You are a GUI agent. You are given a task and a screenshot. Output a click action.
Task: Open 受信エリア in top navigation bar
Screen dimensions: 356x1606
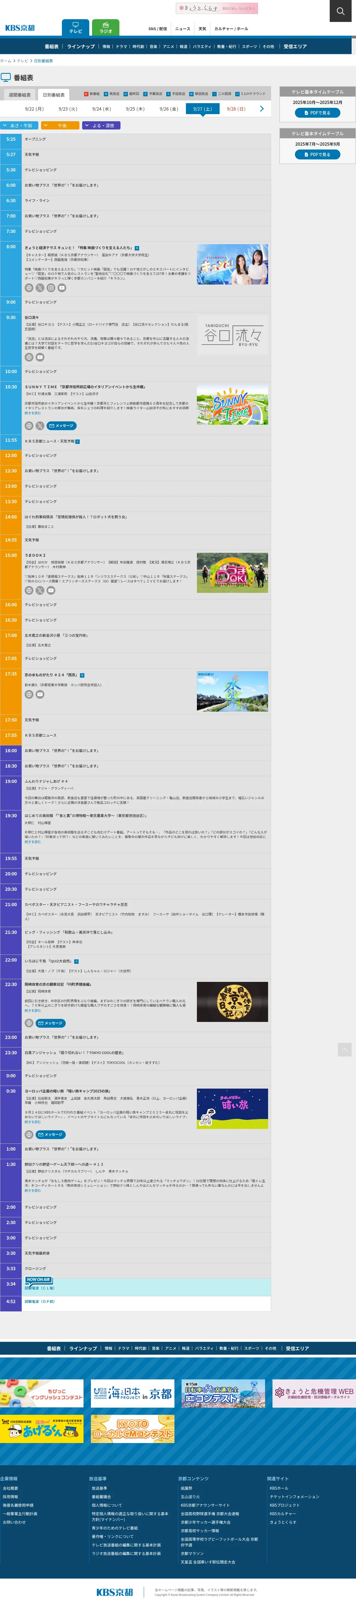click(295, 47)
